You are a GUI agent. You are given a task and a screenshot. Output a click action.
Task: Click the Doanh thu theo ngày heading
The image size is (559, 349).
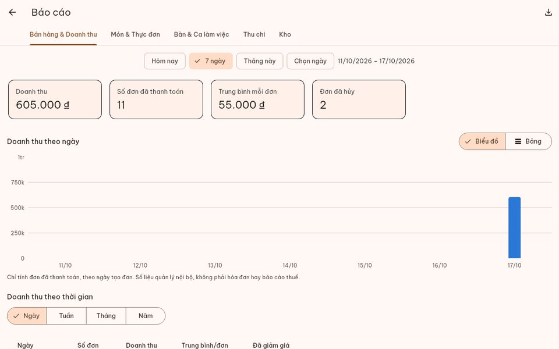[43, 141]
